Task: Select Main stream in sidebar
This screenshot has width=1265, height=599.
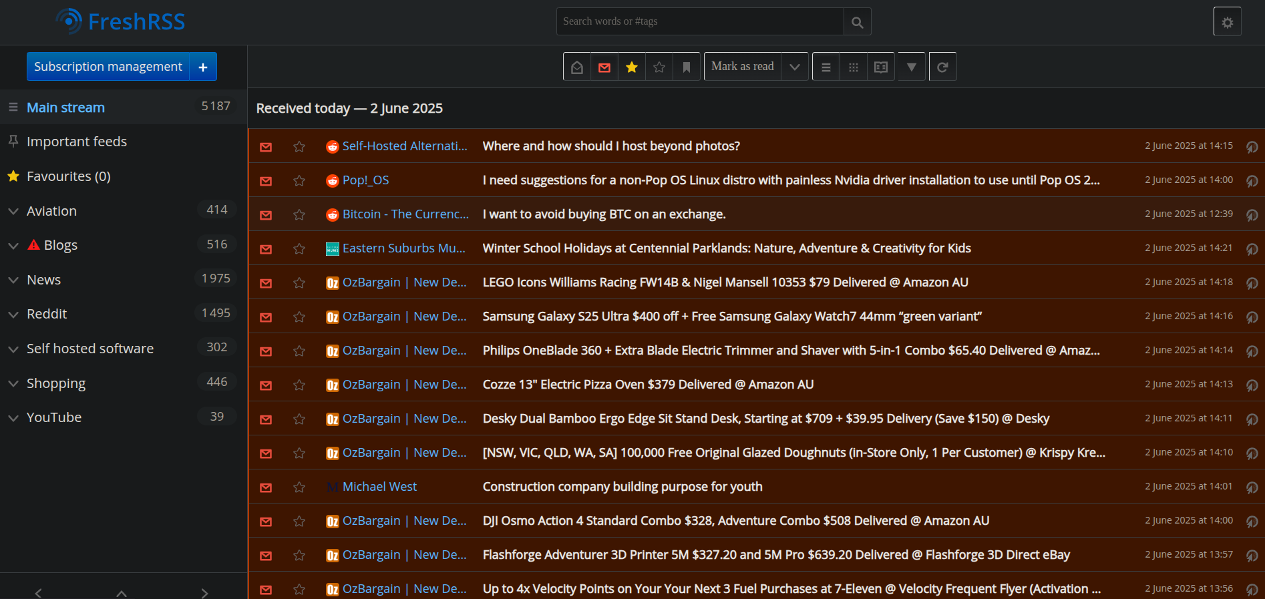Action: 65,108
